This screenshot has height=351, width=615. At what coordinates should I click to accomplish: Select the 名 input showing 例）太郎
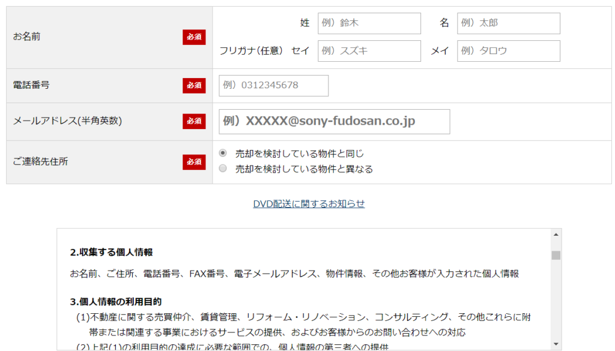tap(508, 23)
